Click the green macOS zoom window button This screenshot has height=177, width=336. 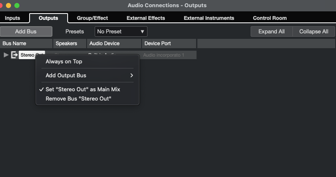pyautogui.click(x=17, y=5)
